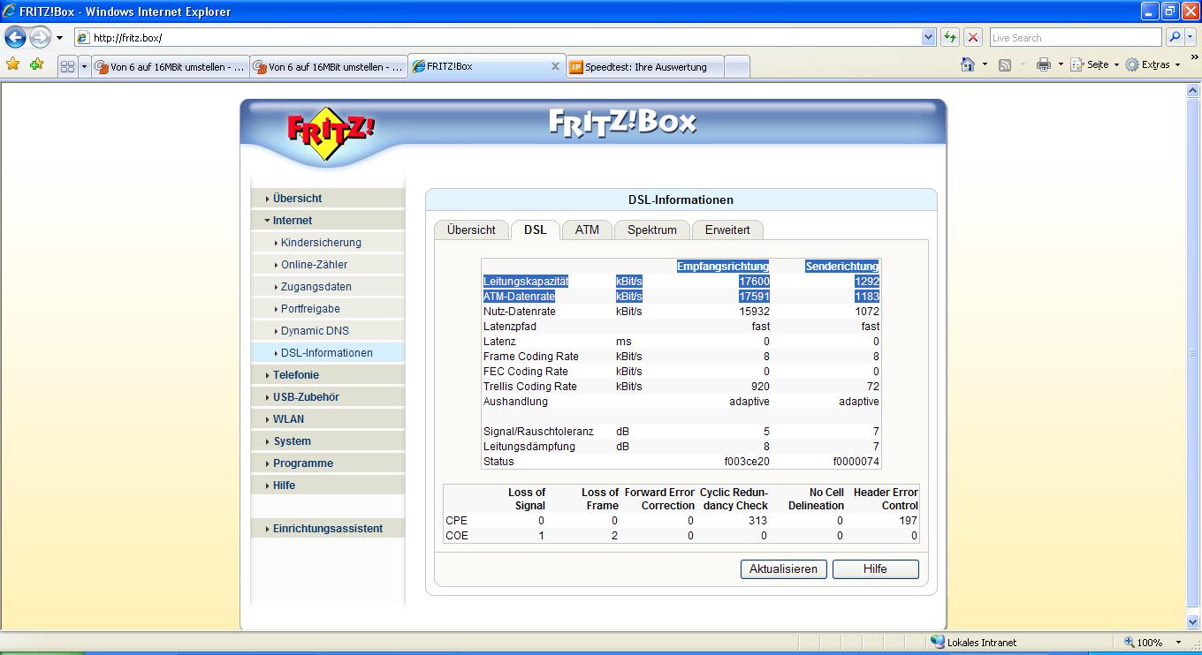Expand the Telefonie sidebar section
Screen dimensions: 1202x655
tap(327, 375)
